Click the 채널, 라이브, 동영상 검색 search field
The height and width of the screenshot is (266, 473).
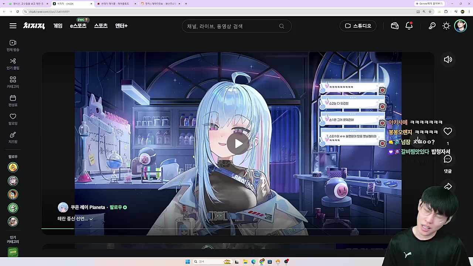pyautogui.click(x=236, y=26)
